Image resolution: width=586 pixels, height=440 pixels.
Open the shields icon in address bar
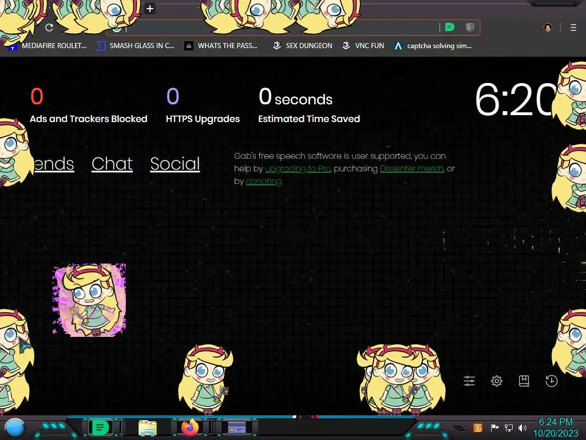[x=470, y=27]
